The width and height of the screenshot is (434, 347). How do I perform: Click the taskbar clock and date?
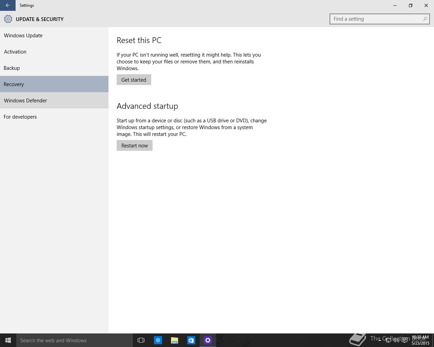(420, 340)
